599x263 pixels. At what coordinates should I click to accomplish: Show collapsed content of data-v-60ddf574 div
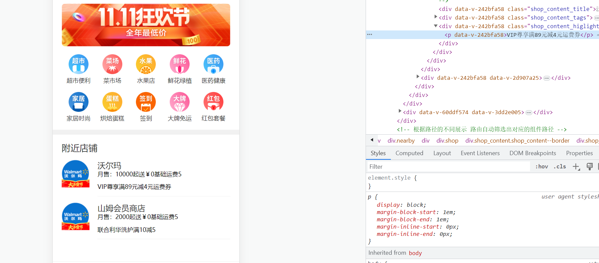(529, 112)
